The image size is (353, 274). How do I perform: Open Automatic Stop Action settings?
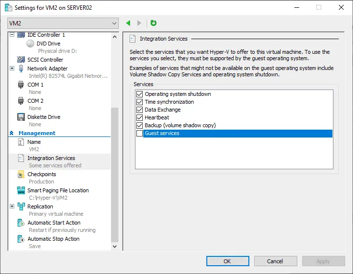[x=53, y=239]
